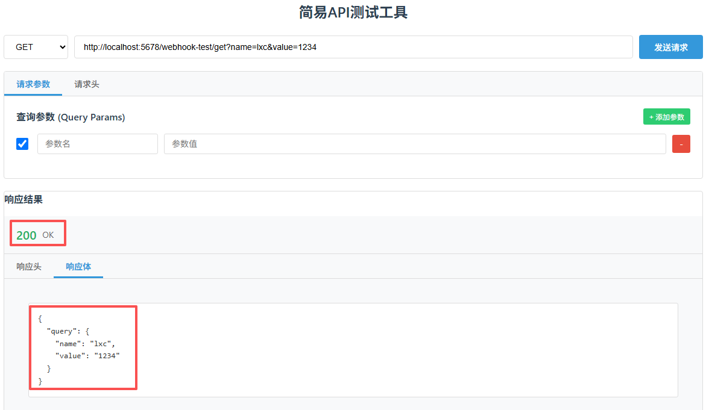Uncheck the query parameter row checkbox
The height and width of the screenshot is (410, 706).
[x=22, y=144]
